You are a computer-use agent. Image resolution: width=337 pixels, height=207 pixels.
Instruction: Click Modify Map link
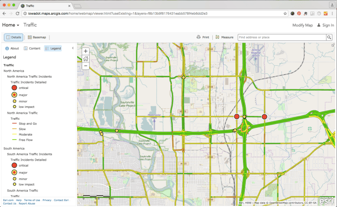pyautogui.click(x=302, y=25)
